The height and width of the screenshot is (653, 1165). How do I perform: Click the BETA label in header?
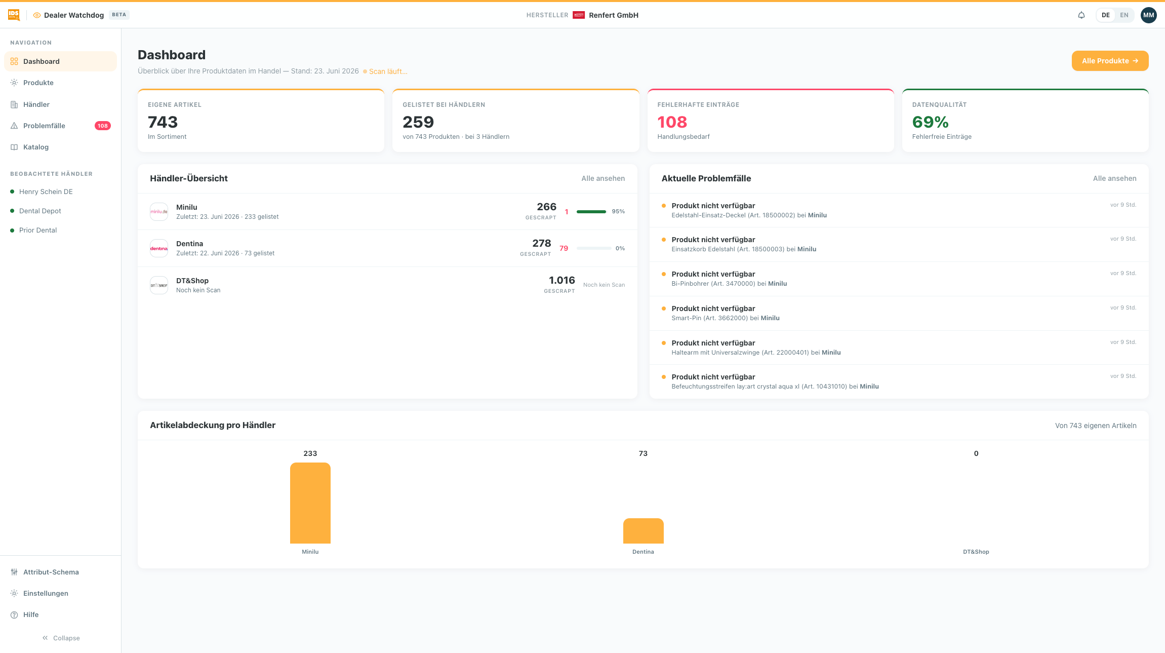(x=119, y=15)
